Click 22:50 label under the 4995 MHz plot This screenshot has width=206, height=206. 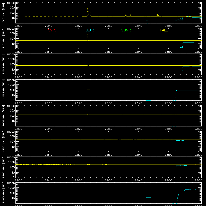pyautogui.click(x=168, y=155)
